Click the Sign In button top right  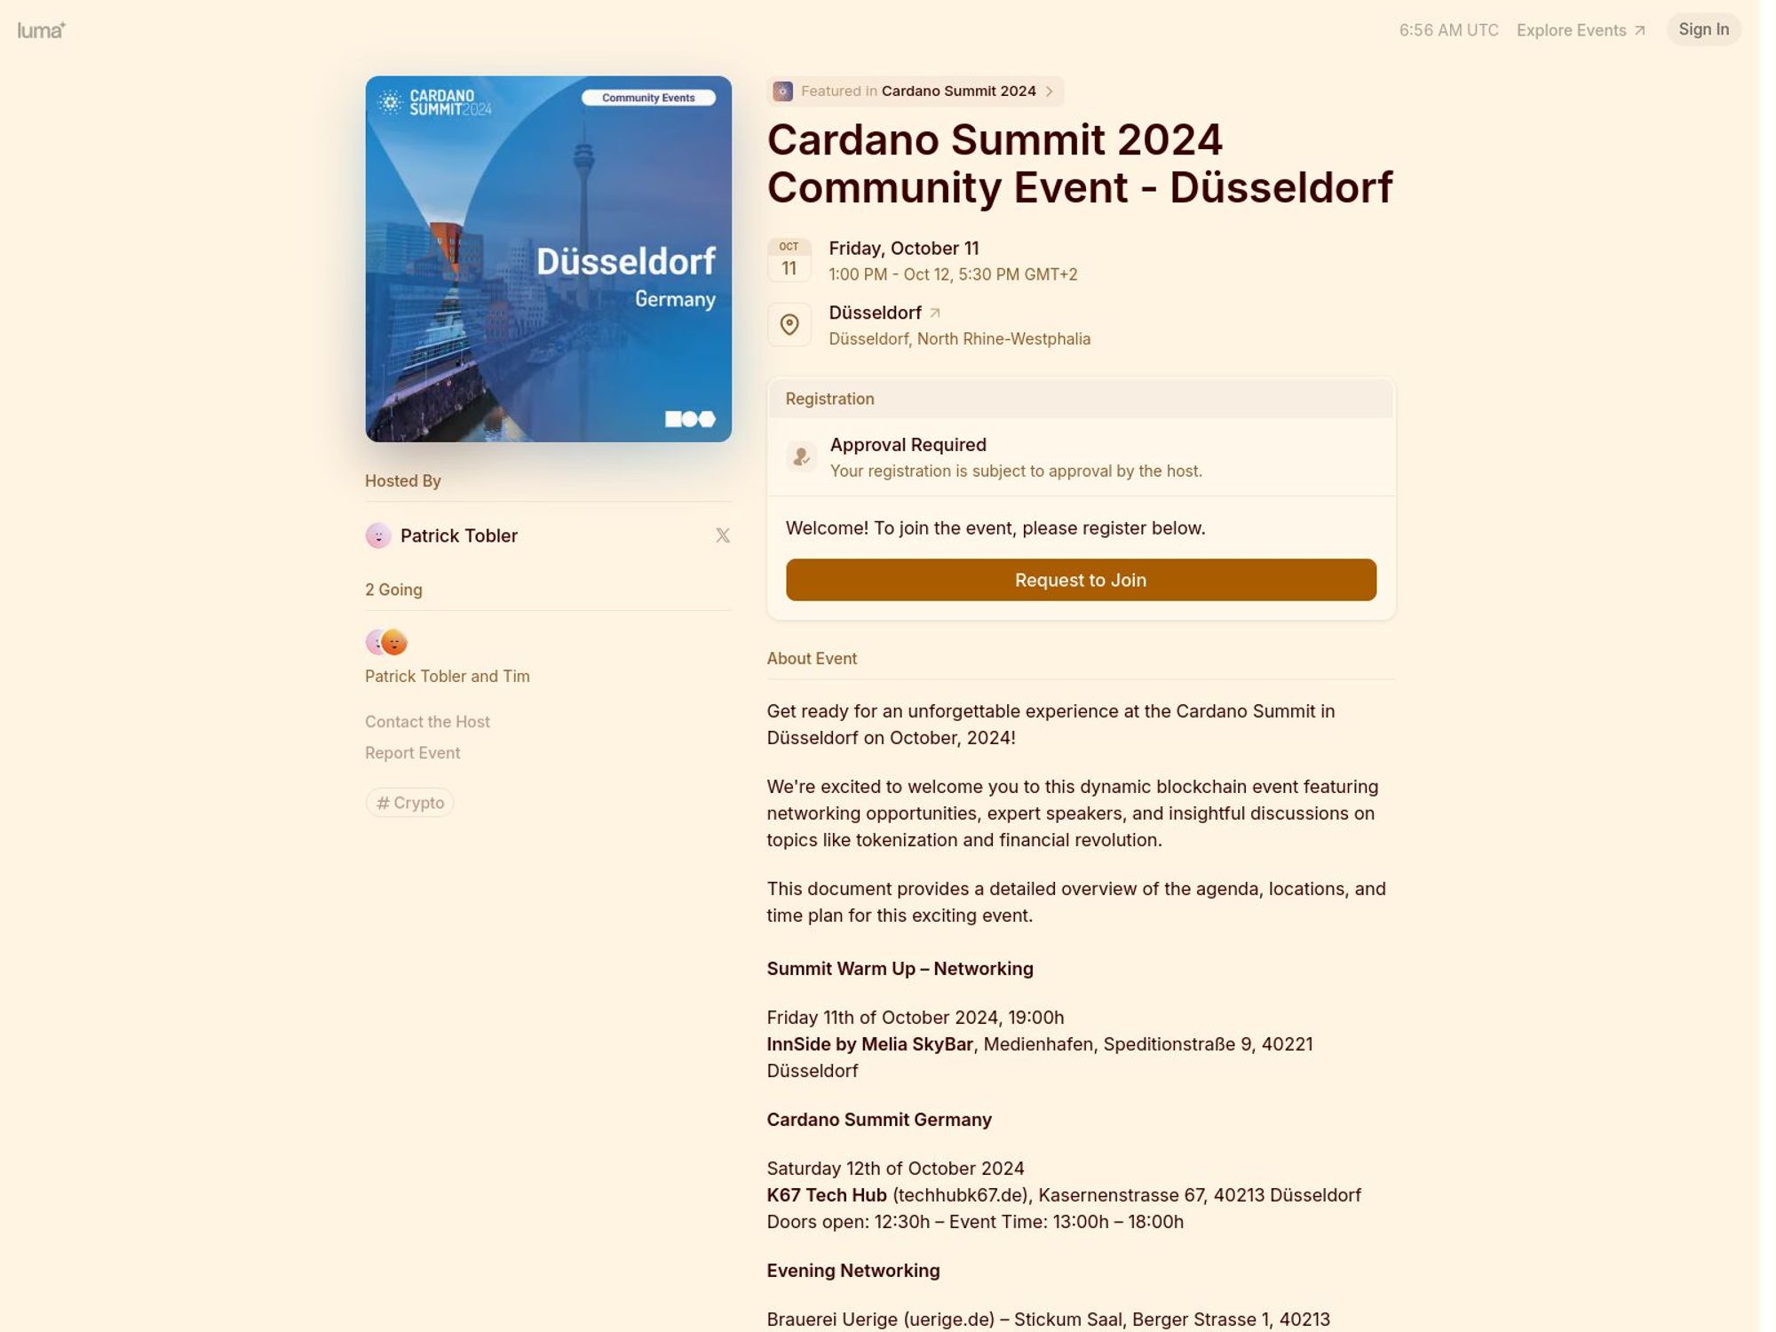point(1703,29)
